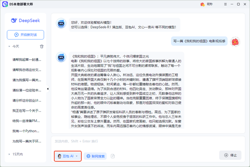The height and width of the screenshot is (167, 250).
Task: Click the DeepSeek whale logo
Action: [x=14, y=21]
